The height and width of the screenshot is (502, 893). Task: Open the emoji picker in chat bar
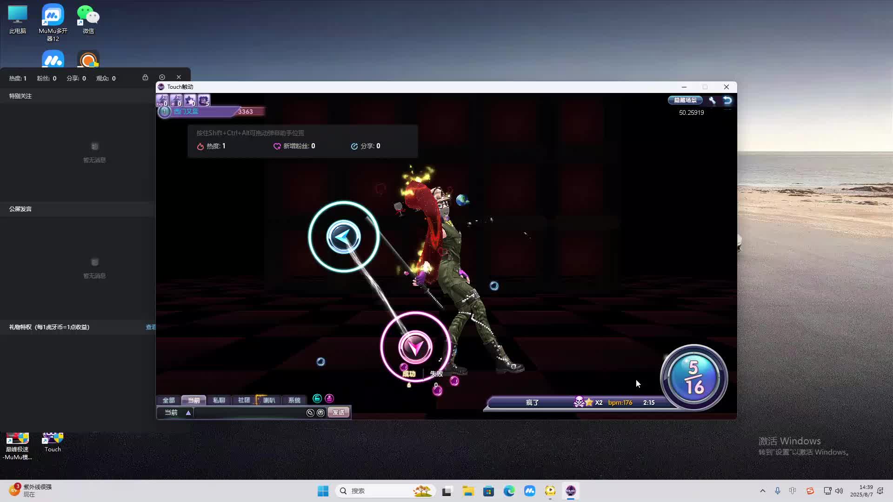pos(320,413)
